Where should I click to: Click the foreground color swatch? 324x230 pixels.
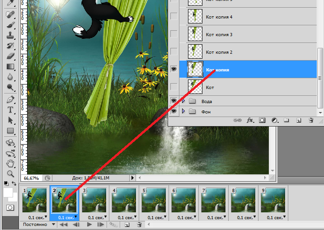coord(8,192)
